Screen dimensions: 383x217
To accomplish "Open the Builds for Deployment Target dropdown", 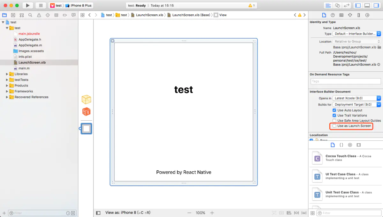I will pyautogui.click(x=357, y=104).
